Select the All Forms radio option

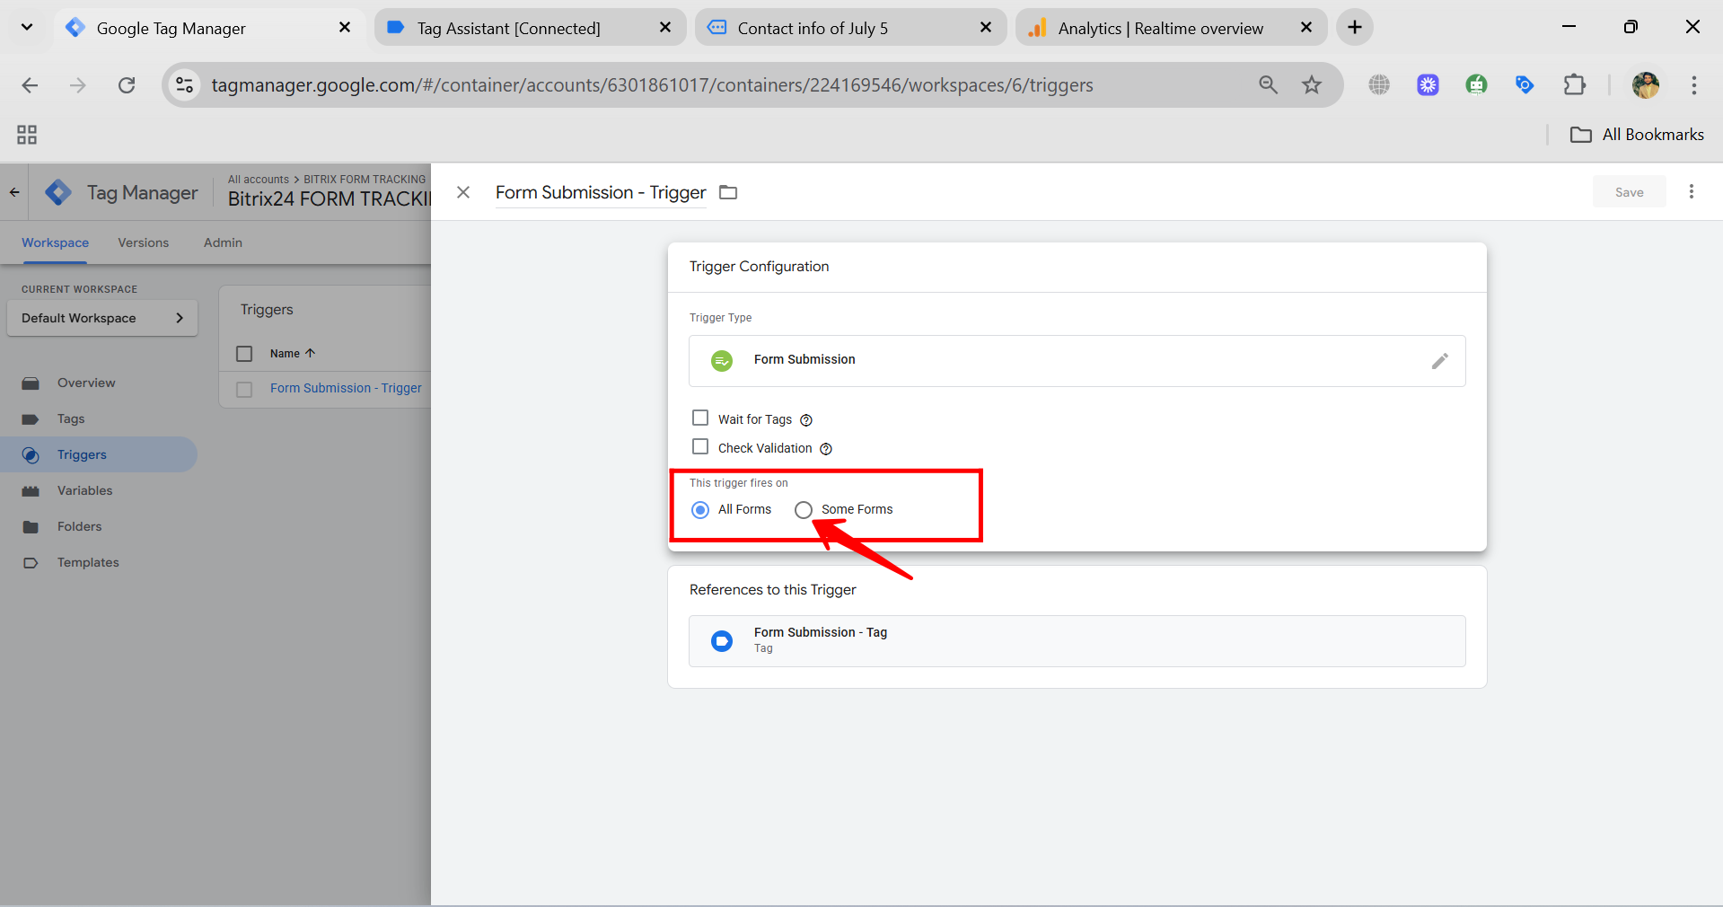[x=700, y=510]
